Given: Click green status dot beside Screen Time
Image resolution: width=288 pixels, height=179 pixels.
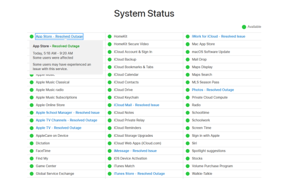Looking at the screenshot, I should tap(188, 128).
